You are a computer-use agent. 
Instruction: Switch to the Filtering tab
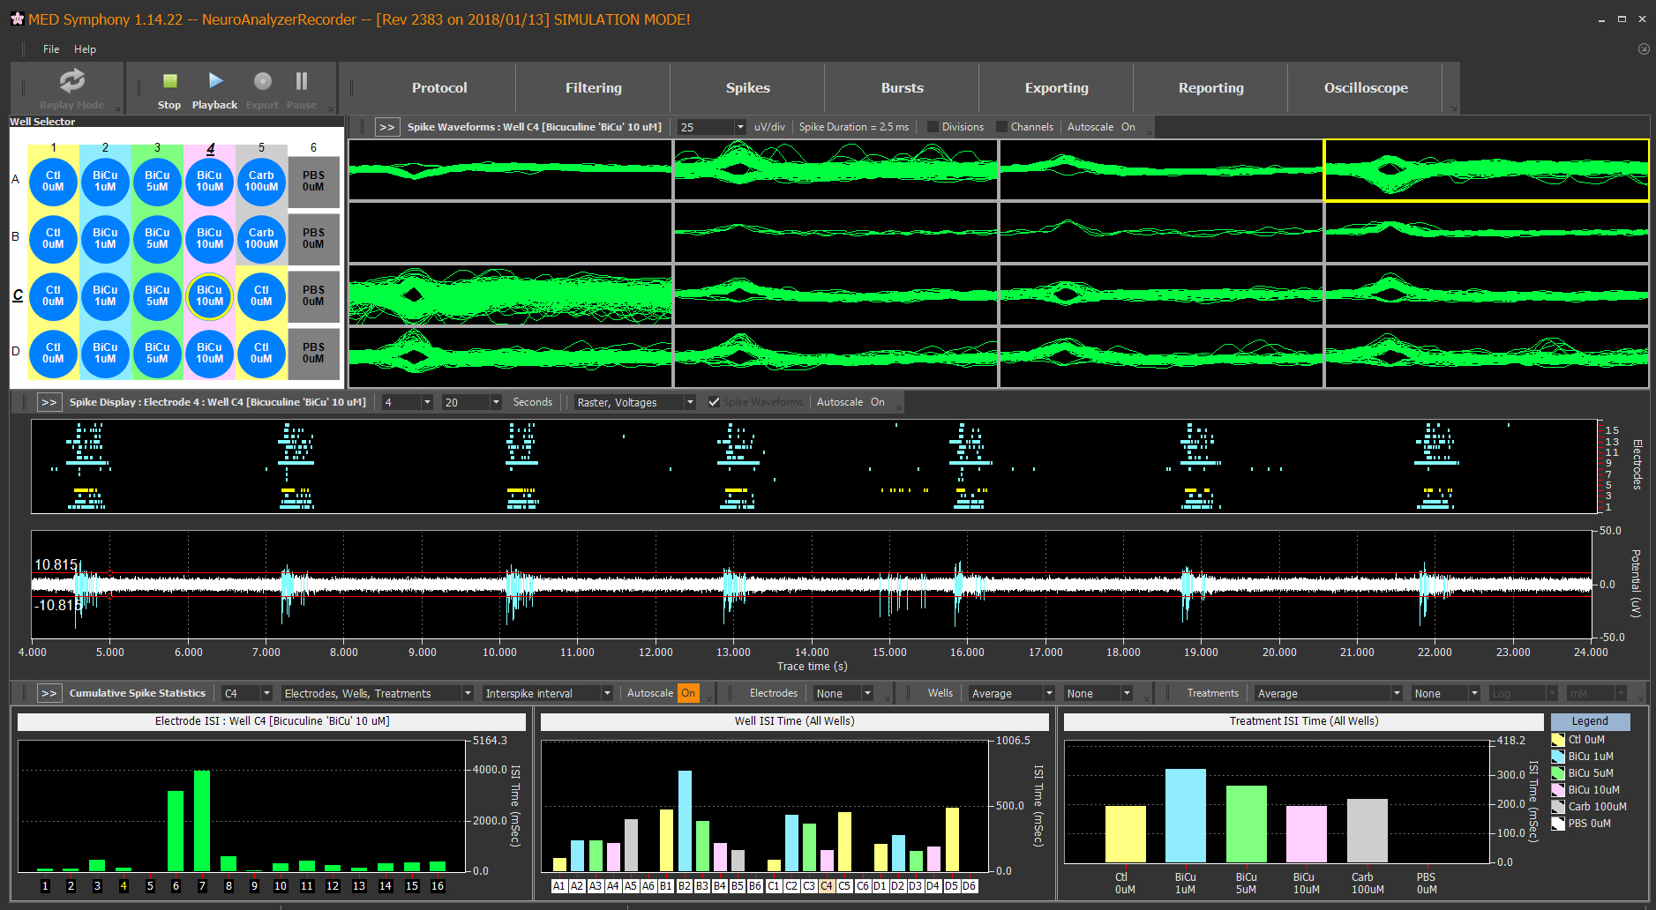click(593, 88)
